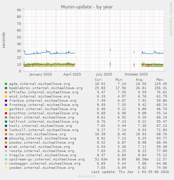Select the frootmig.internal.michaelhowe.org legend label
This screenshot has height=180, width=174.
(44, 105)
